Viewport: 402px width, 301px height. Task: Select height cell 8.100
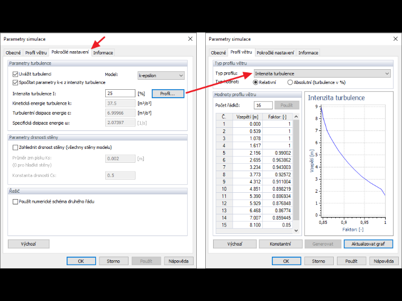(x=248, y=225)
